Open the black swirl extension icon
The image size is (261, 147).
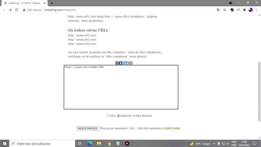point(232,10)
